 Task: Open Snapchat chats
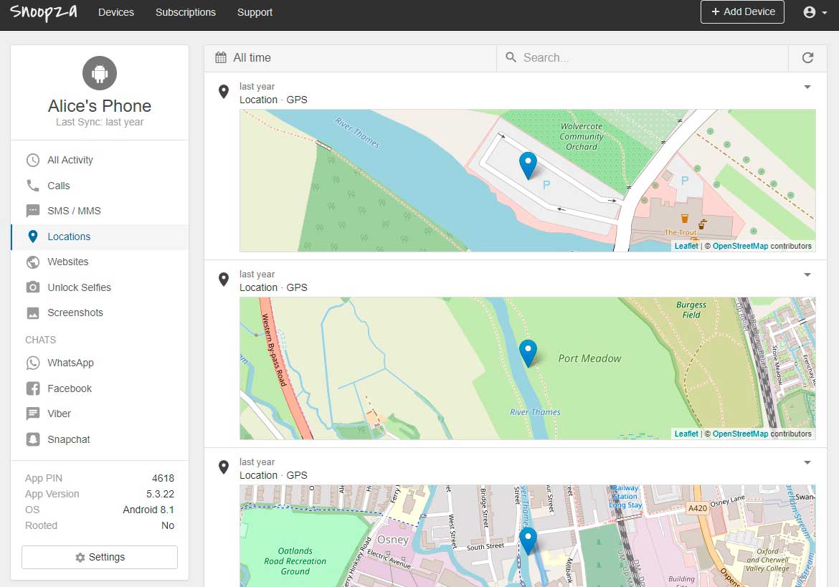click(x=100, y=439)
